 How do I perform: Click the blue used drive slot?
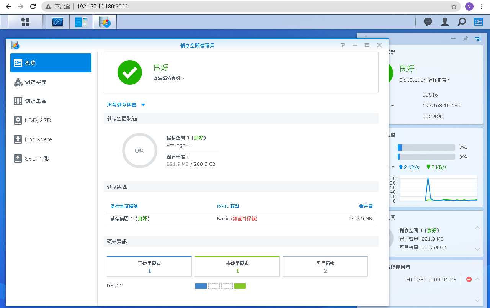click(x=201, y=286)
